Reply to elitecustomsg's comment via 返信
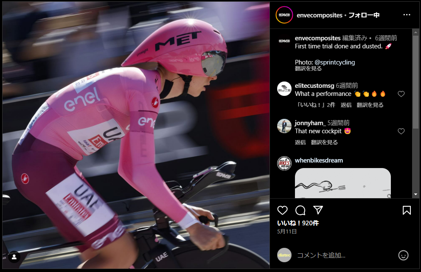 point(346,105)
